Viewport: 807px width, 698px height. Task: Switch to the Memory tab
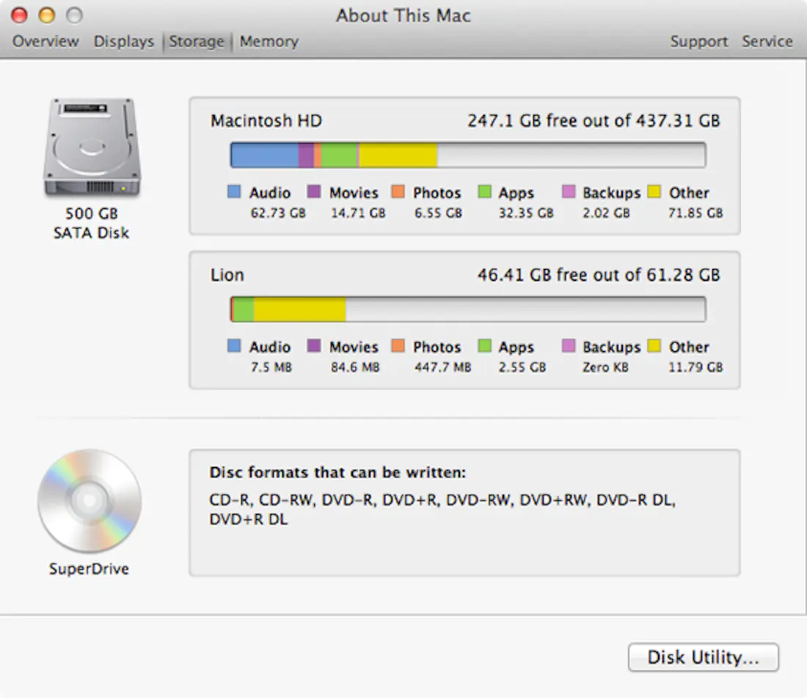269,41
